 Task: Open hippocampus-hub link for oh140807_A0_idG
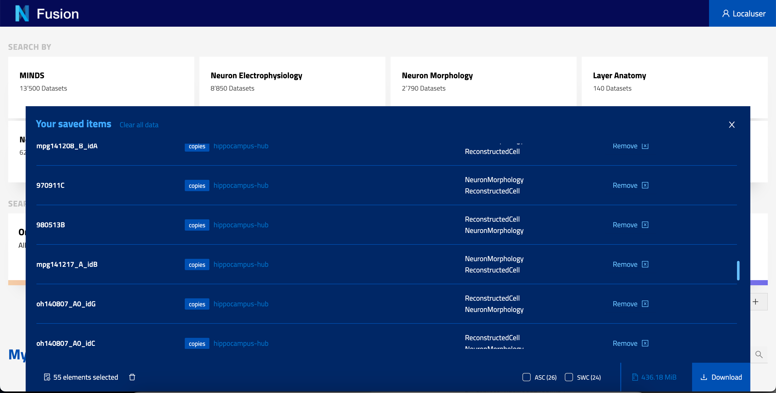(241, 304)
